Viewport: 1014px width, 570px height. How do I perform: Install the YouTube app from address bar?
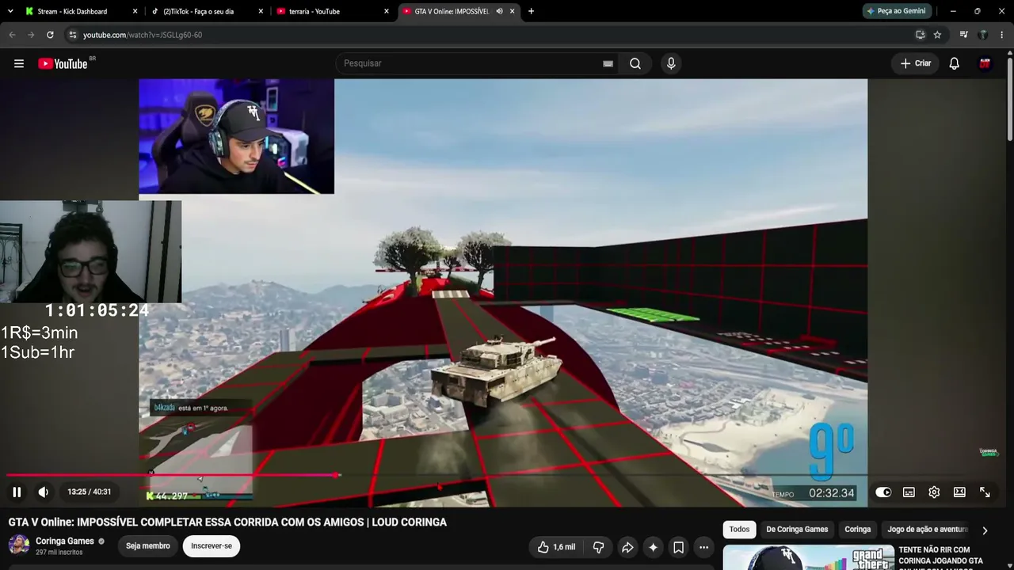[x=920, y=35]
